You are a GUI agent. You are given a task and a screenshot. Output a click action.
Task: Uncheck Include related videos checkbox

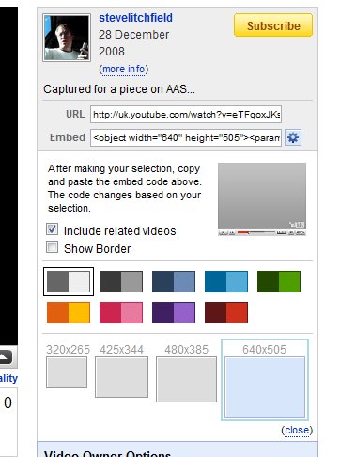coord(52,229)
